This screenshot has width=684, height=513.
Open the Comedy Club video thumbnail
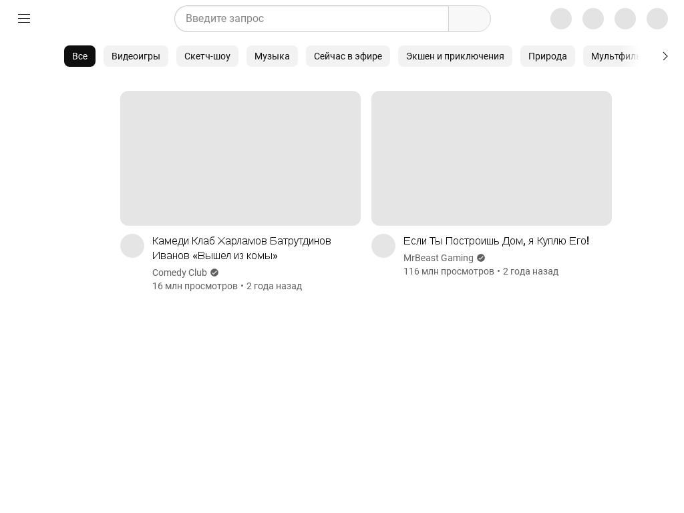click(240, 158)
